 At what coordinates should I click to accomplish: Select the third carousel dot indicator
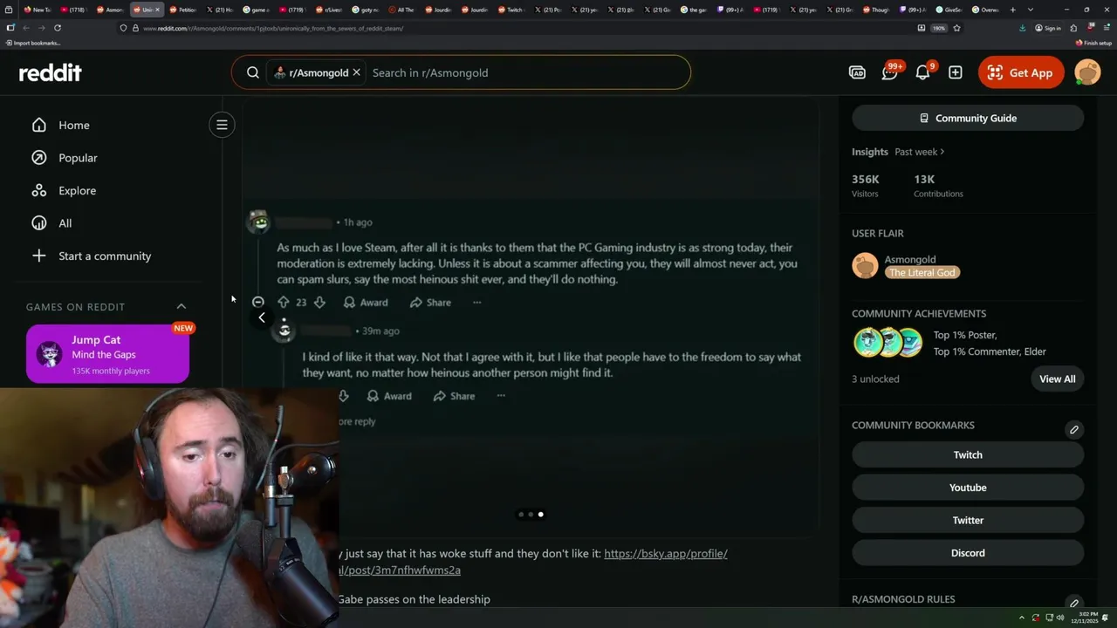coord(540,515)
